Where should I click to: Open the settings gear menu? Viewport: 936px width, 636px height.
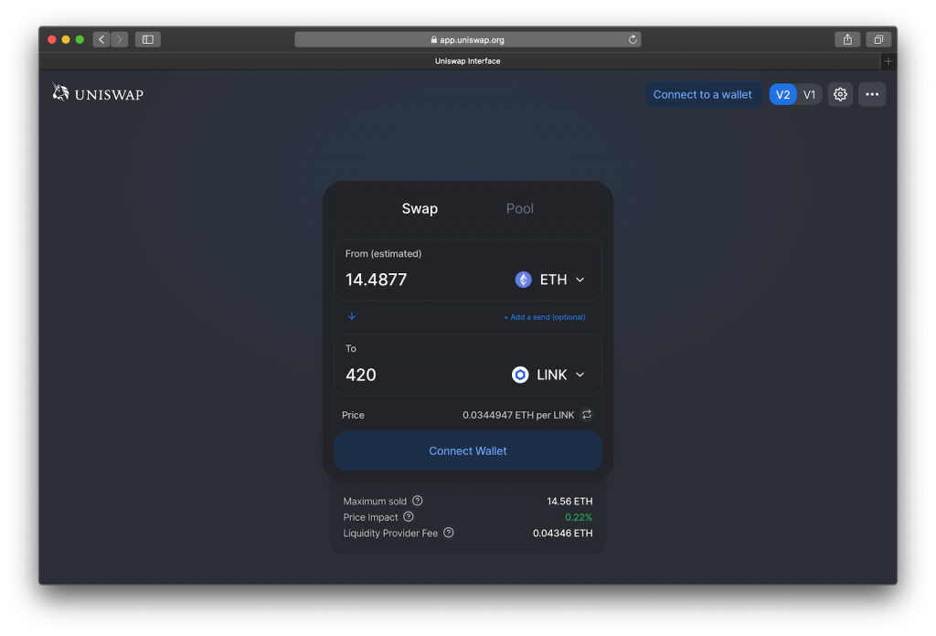click(840, 94)
